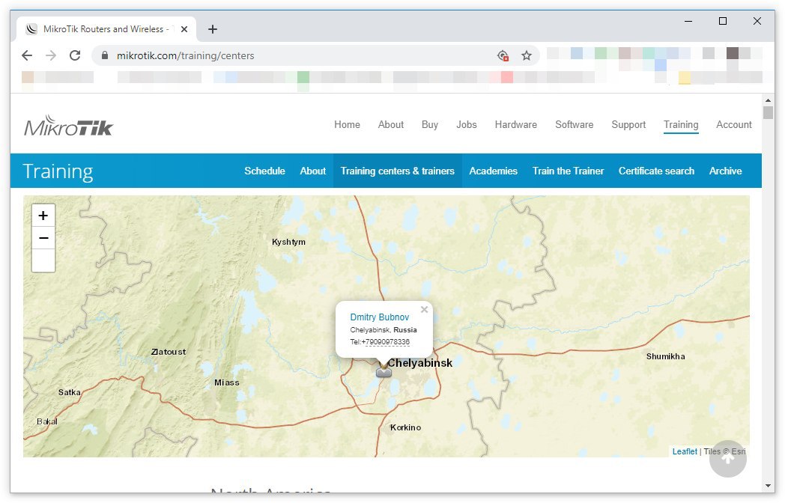This screenshot has width=785, height=503.
Task: Click the Miass label on map
Action: tap(227, 382)
